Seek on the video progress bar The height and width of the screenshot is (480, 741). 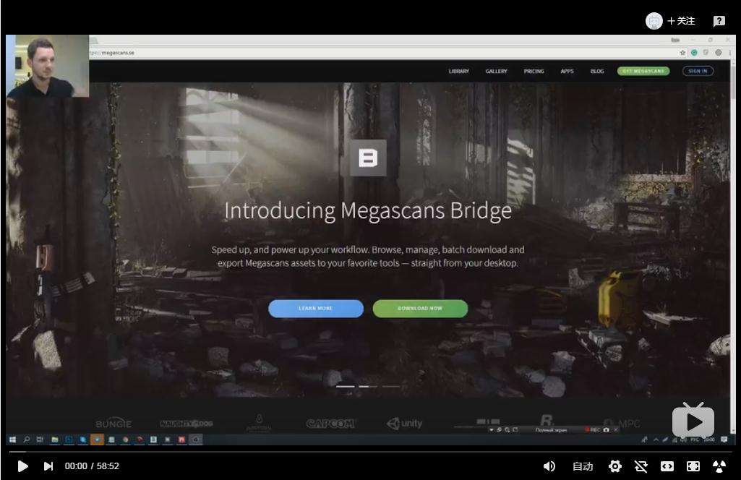[x=370, y=452]
